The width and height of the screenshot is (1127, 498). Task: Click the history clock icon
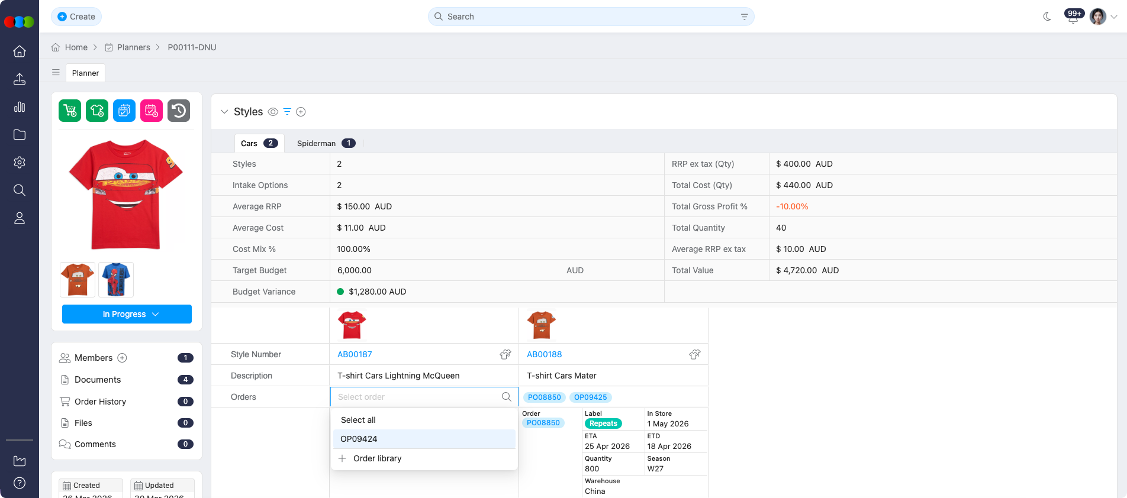tap(179, 111)
